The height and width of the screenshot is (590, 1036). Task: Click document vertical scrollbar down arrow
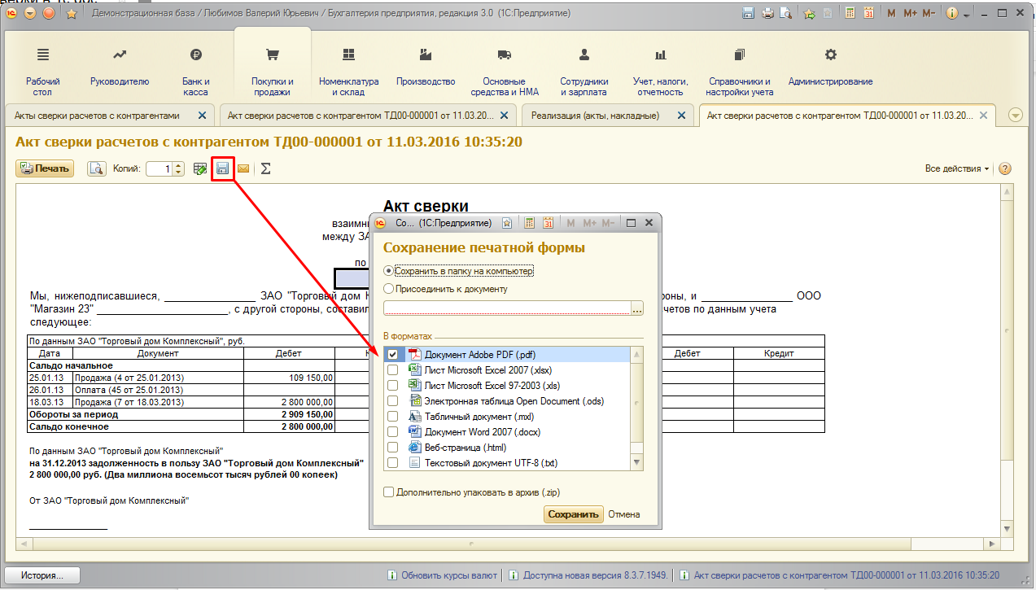tap(1008, 529)
